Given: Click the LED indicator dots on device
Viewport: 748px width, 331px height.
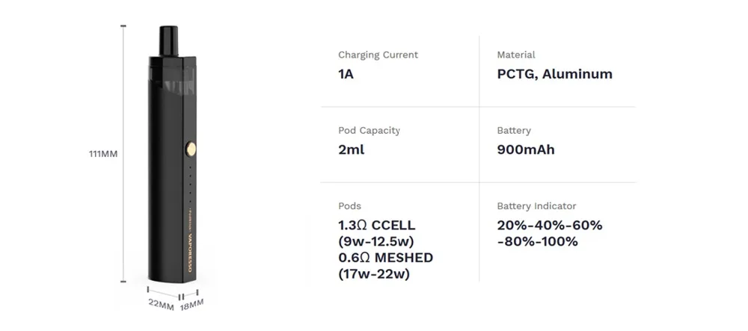Looking at the screenshot, I should click(x=190, y=188).
